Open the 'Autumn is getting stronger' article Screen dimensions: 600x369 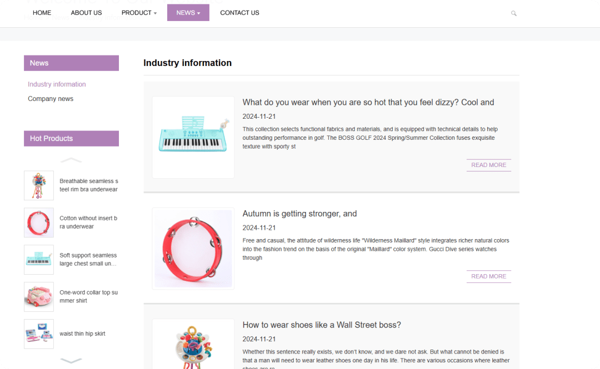(299, 214)
